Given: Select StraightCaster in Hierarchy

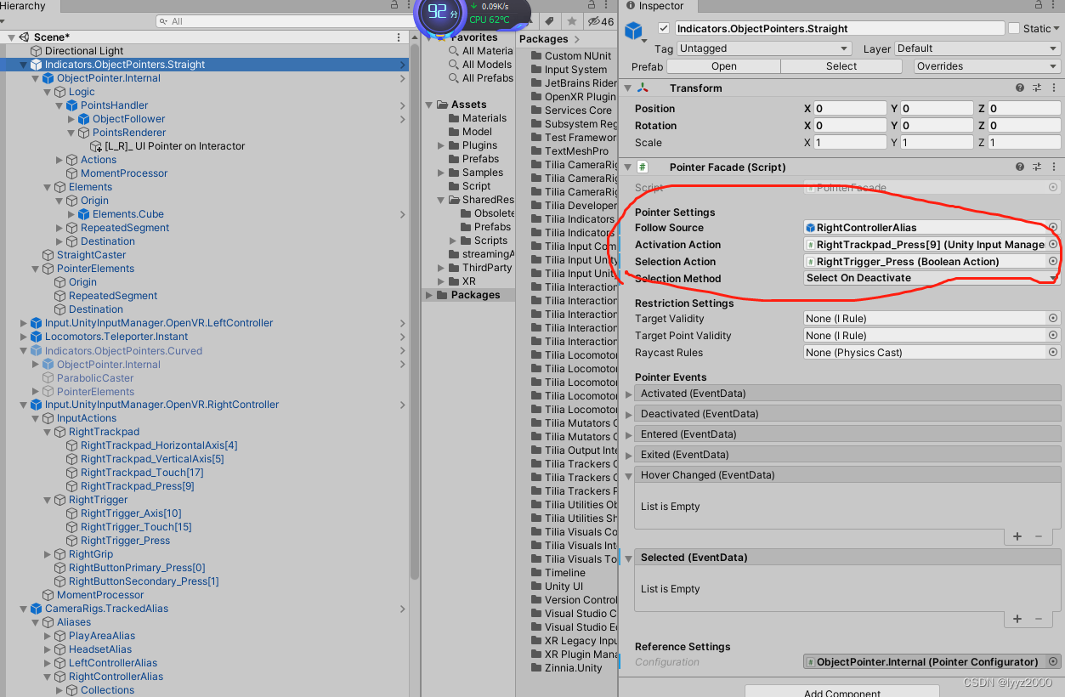Looking at the screenshot, I should [x=91, y=255].
